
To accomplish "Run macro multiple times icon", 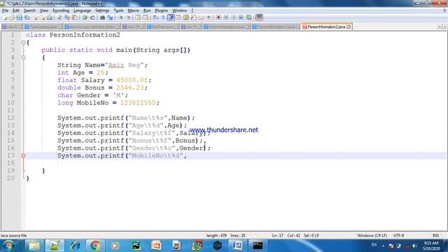I will pos(241,17).
